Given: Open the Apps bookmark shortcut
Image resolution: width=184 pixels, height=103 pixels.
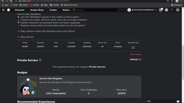Looking at the screenshot, I should click(x=5, y=5).
